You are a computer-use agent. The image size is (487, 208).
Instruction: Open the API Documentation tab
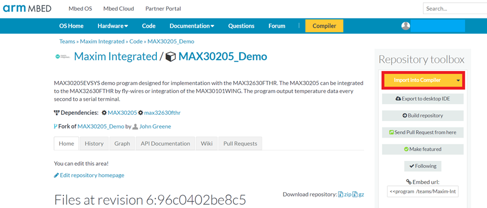pyautogui.click(x=165, y=144)
